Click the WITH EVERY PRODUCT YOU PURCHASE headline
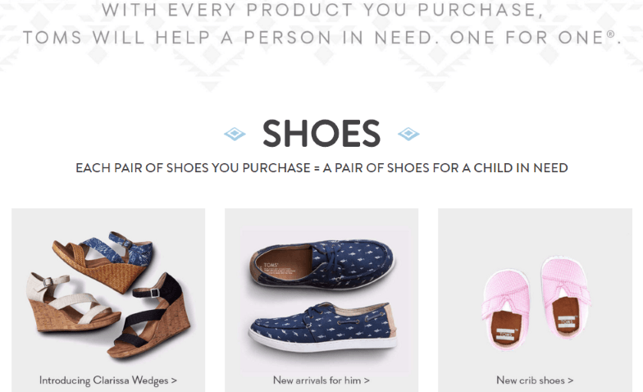The image size is (643, 392). pyautogui.click(x=323, y=10)
